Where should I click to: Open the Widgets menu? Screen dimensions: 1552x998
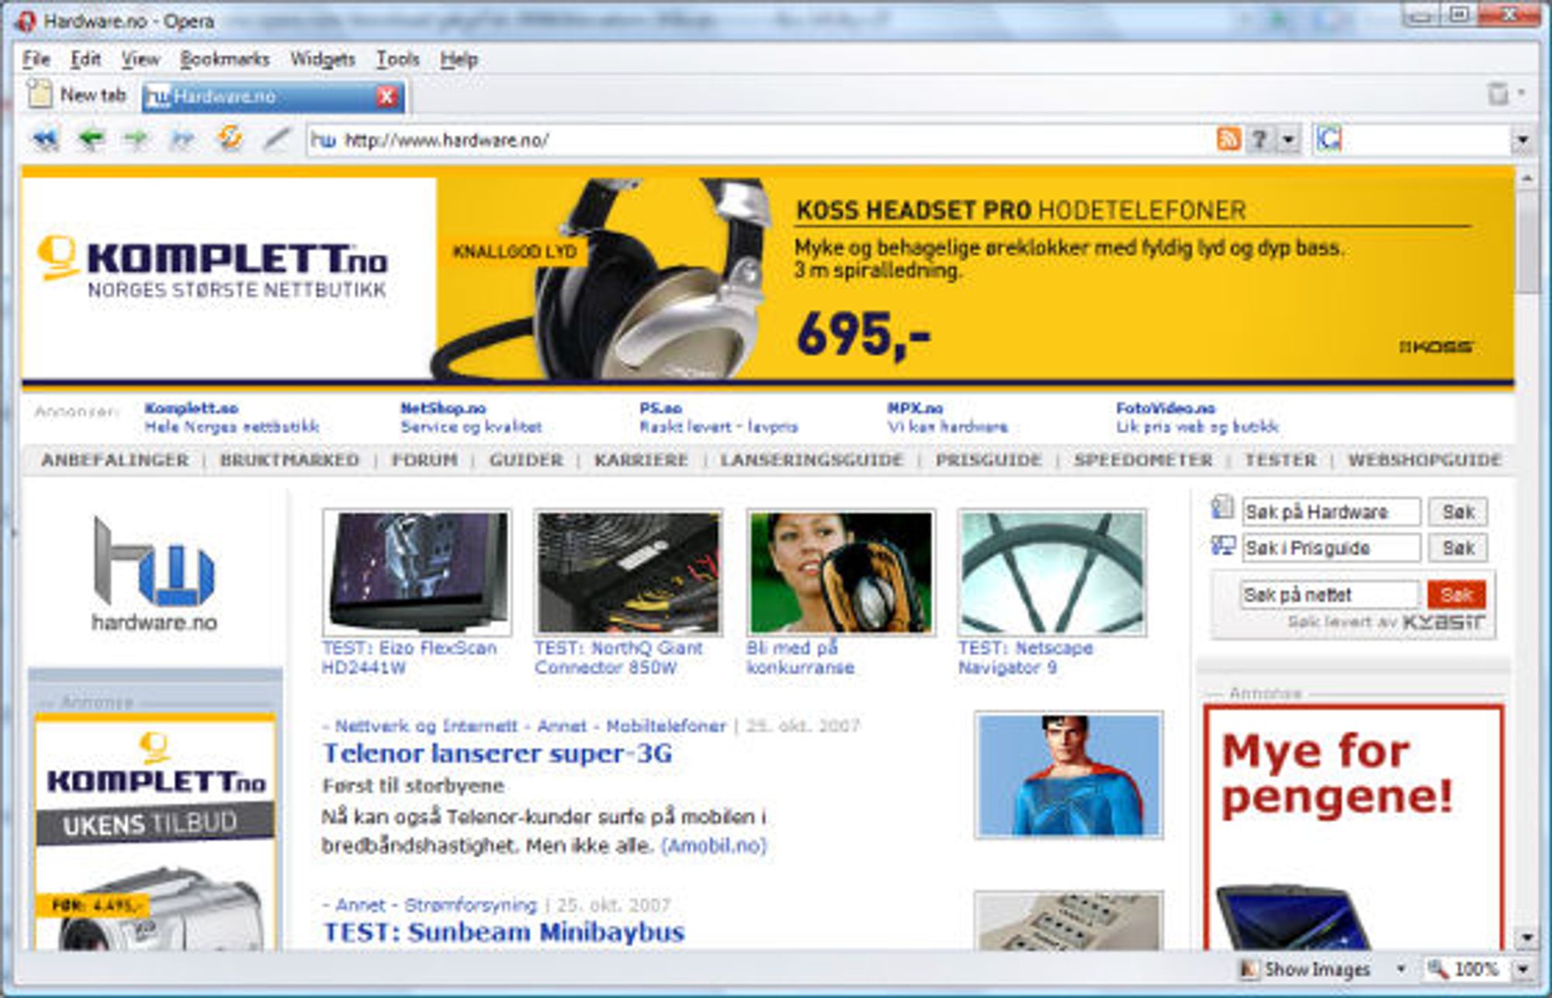pyautogui.click(x=322, y=59)
